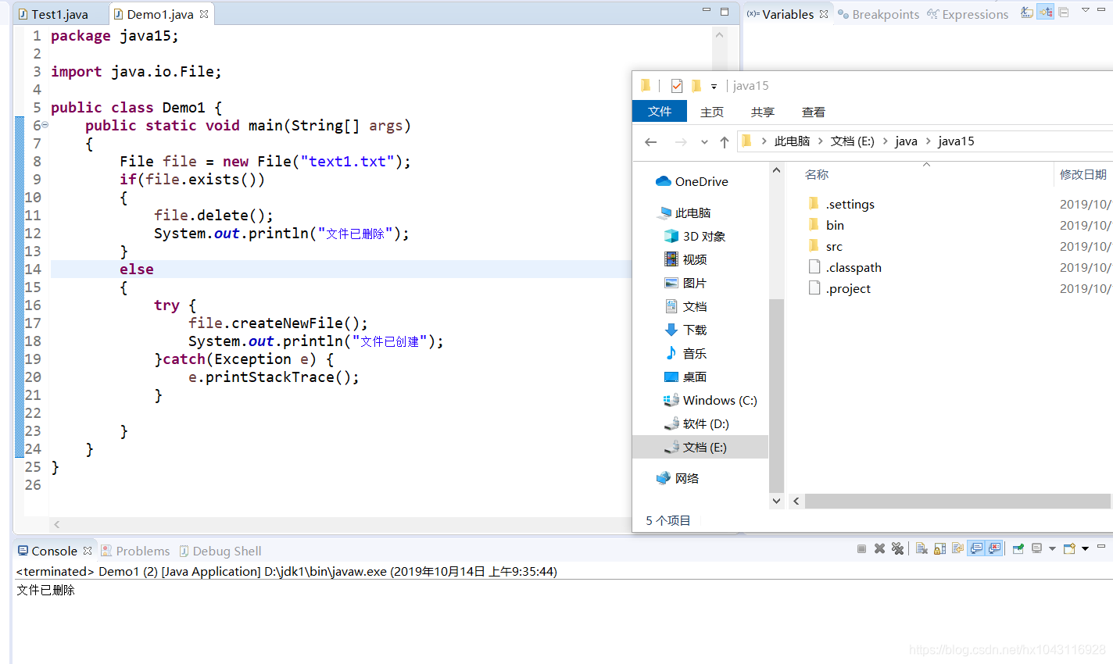The width and height of the screenshot is (1113, 664).
Task: Select the .project file
Action: click(x=839, y=288)
